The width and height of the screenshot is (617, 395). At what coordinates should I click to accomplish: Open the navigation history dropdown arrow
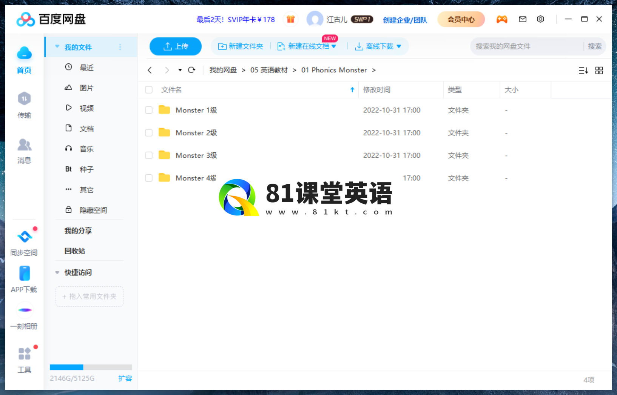(180, 70)
